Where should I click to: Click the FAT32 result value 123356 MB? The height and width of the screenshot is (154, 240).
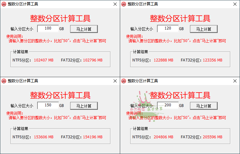[212, 60]
